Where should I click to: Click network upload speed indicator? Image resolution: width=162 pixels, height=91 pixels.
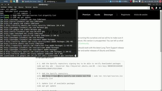tap(123, 1)
